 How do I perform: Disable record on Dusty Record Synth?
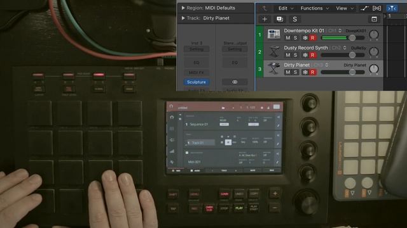click(x=312, y=55)
